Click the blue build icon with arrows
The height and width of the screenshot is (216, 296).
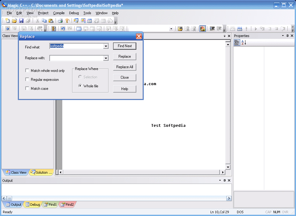coord(240,29)
